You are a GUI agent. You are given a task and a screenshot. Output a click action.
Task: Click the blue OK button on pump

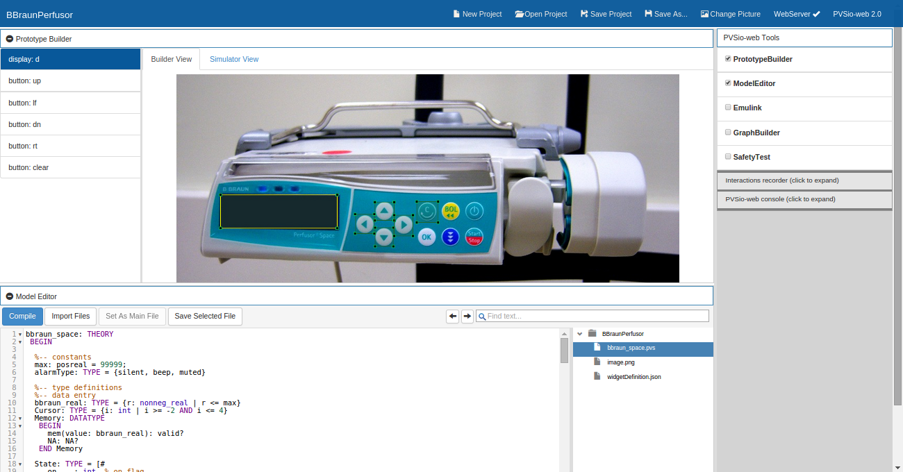426,237
